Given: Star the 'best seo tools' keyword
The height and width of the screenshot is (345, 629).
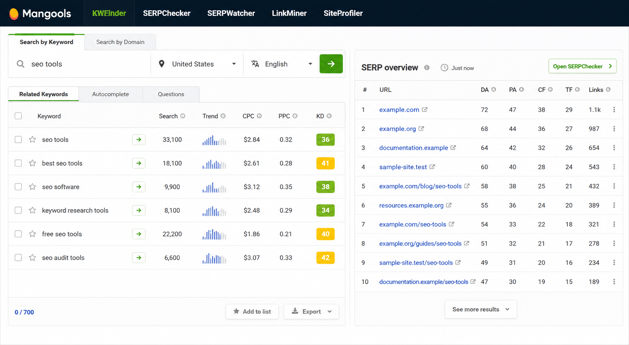Looking at the screenshot, I should [x=33, y=163].
